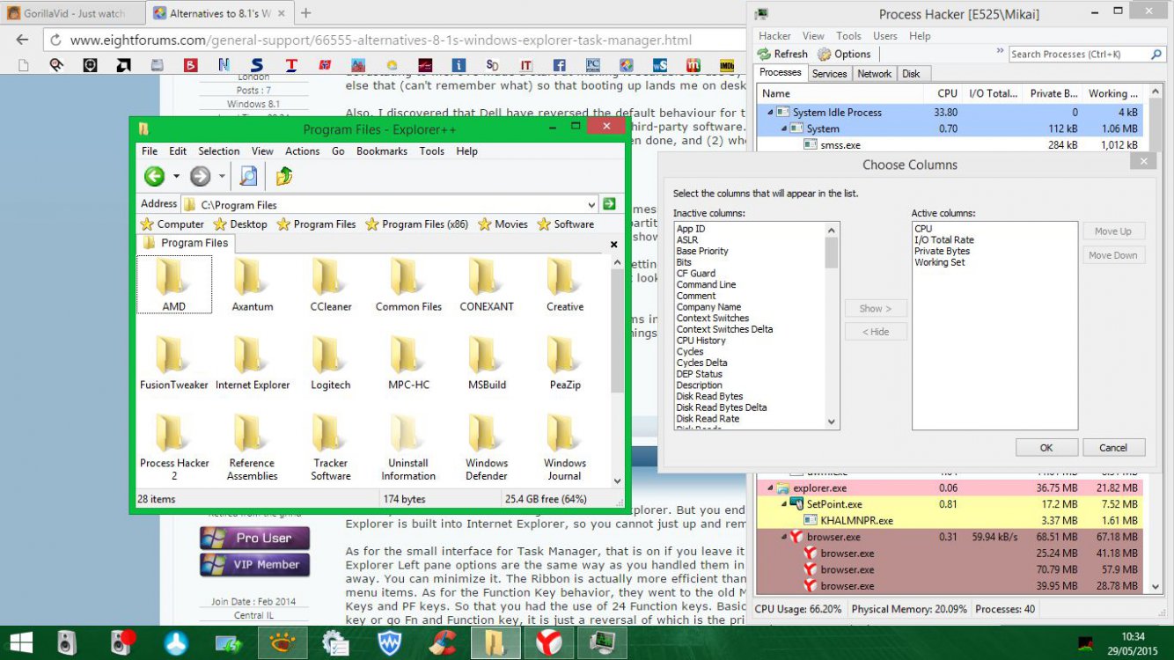Viewport: 1174px width, 660px height.
Task: Switch to the Disk tab
Action: [x=911, y=74]
